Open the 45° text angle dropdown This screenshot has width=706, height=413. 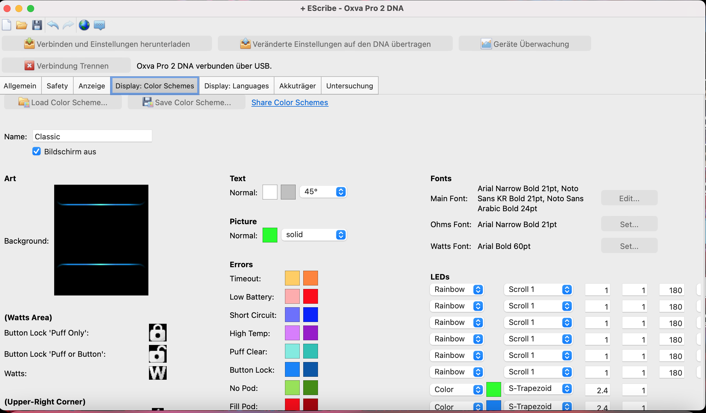click(x=323, y=192)
